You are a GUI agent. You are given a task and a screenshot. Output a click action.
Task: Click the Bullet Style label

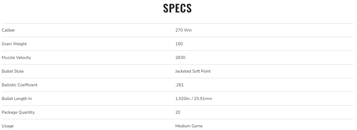[x=13, y=71]
